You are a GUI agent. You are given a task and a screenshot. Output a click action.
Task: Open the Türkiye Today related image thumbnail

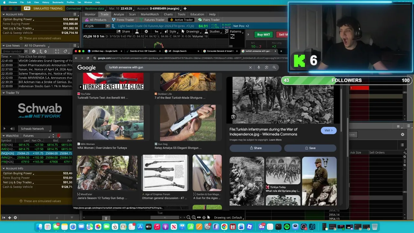[x=283, y=171]
